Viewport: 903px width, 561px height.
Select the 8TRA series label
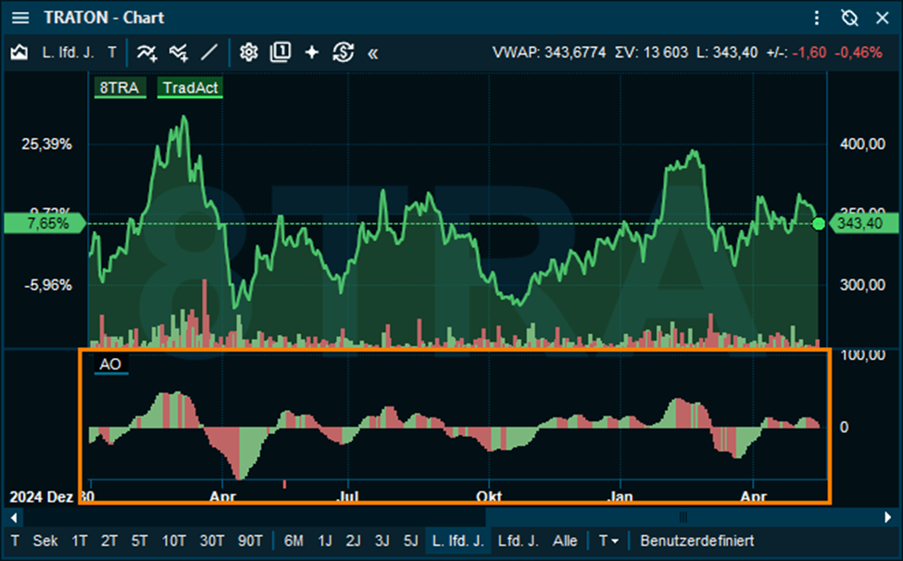coord(119,88)
